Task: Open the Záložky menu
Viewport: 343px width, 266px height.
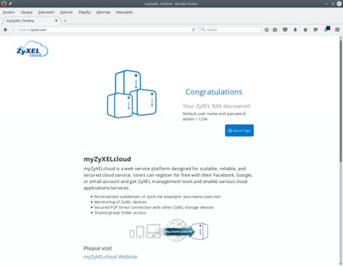Action: click(84, 12)
